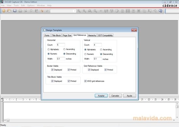Click the New document toolbar icon

pyautogui.click(x=4, y=11)
